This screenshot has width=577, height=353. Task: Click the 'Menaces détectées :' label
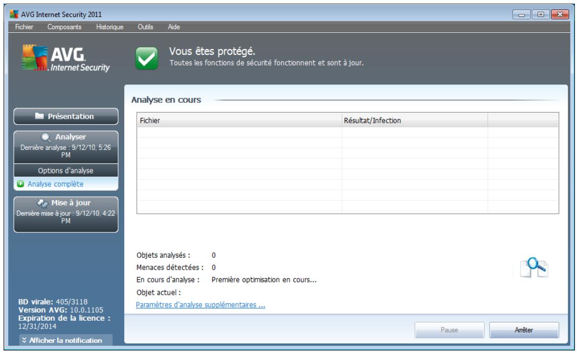click(170, 268)
